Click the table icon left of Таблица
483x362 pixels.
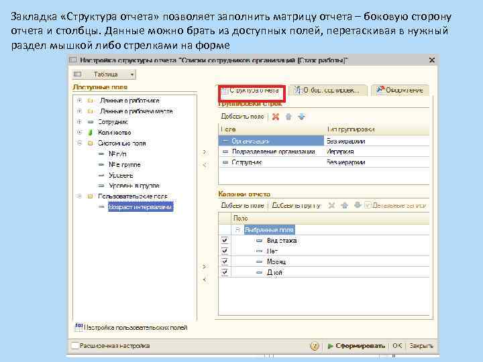pos(78,74)
